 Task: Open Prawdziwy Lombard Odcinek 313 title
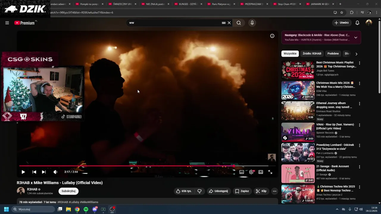coord(335,147)
